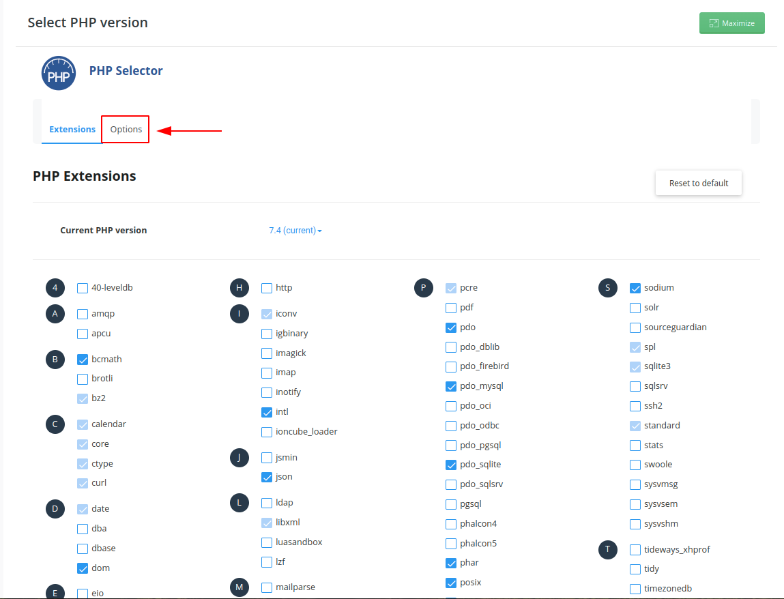The image size is (784, 599).
Task: Click the letter B section badge
Action: tap(55, 359)
